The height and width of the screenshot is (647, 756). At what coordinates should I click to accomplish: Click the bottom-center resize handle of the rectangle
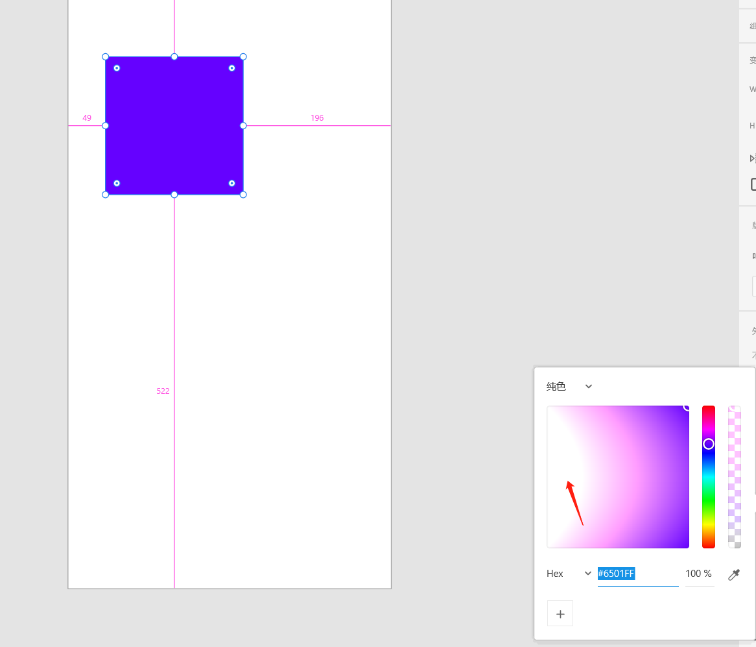(174, 193)
